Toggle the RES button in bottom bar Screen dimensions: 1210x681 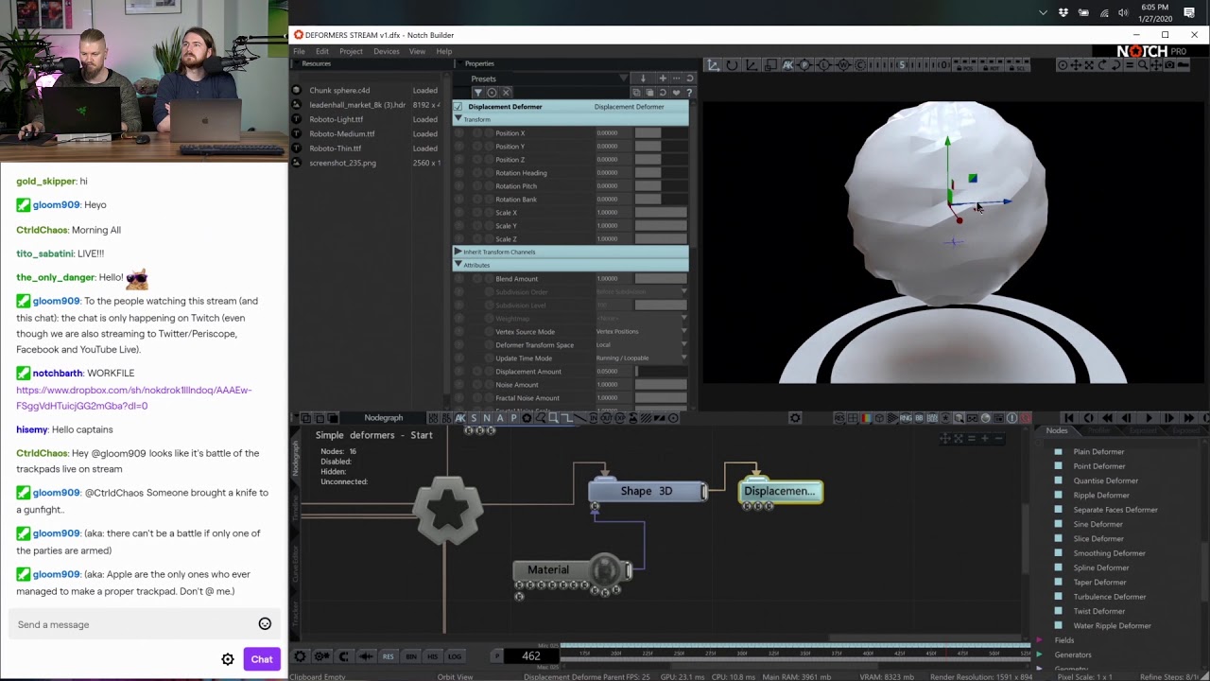388,656
